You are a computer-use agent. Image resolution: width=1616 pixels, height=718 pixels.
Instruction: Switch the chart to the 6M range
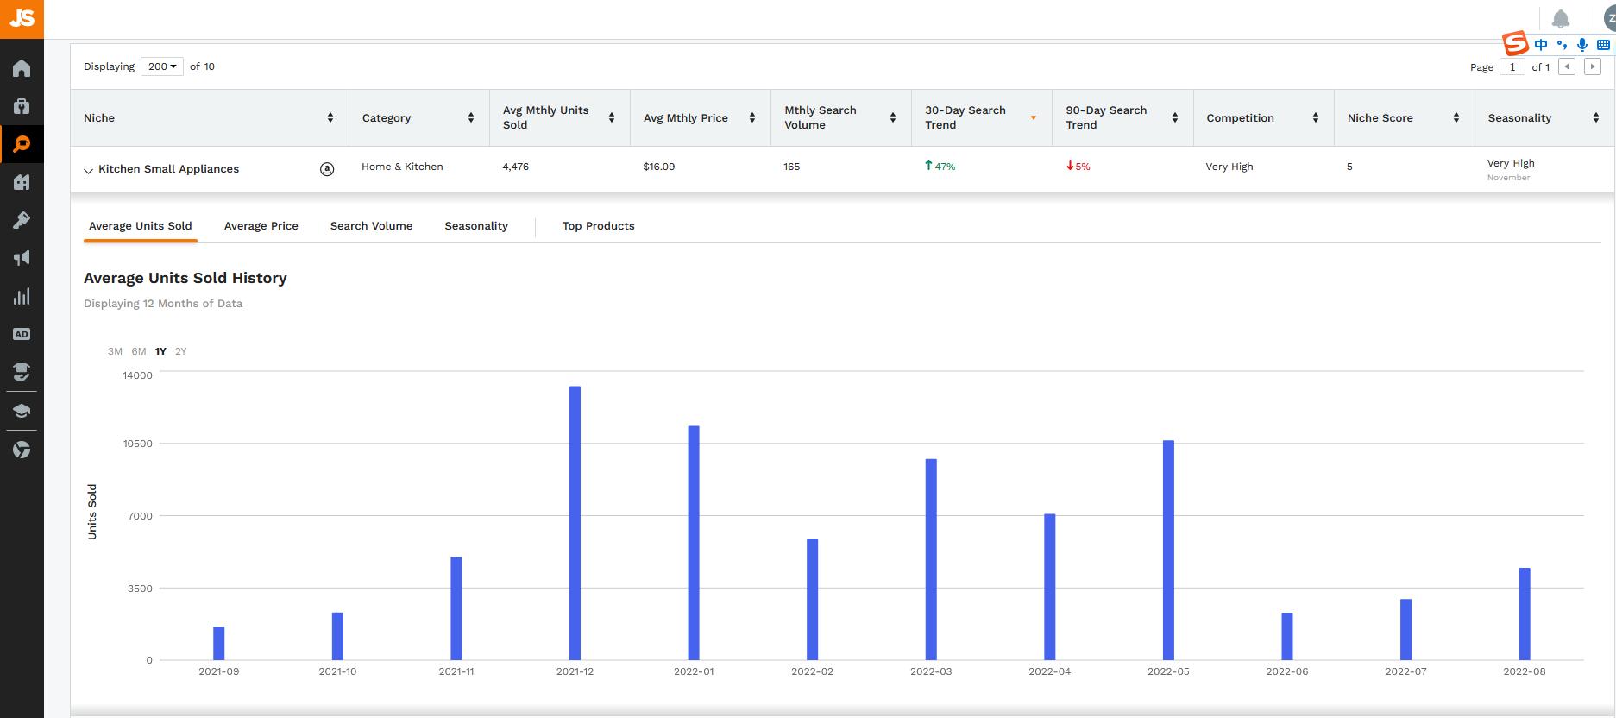pyautogui.click(x=139, y=351)
